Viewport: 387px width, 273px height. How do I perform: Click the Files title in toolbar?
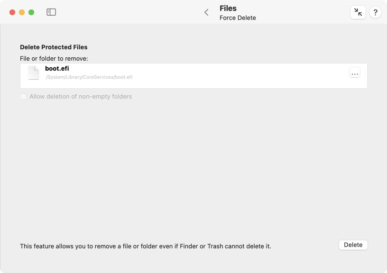pos(228,8)
